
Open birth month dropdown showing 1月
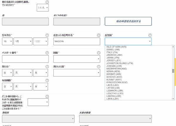[x=23, y=42]
